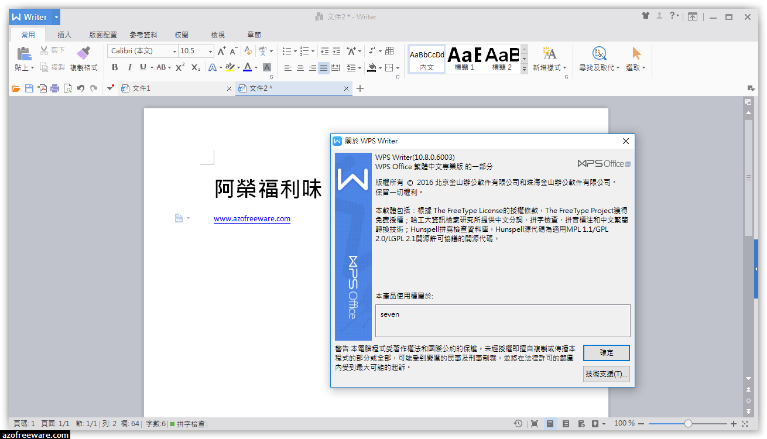Expand the bullet list style dropdown
The width and height of the screenshot is (767, 439).
click(x=295, y=51)
